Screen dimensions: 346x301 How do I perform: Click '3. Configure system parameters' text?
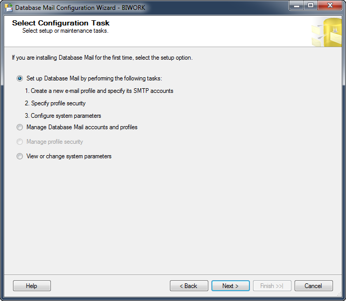pyautogui.click(x=63, y=116)
